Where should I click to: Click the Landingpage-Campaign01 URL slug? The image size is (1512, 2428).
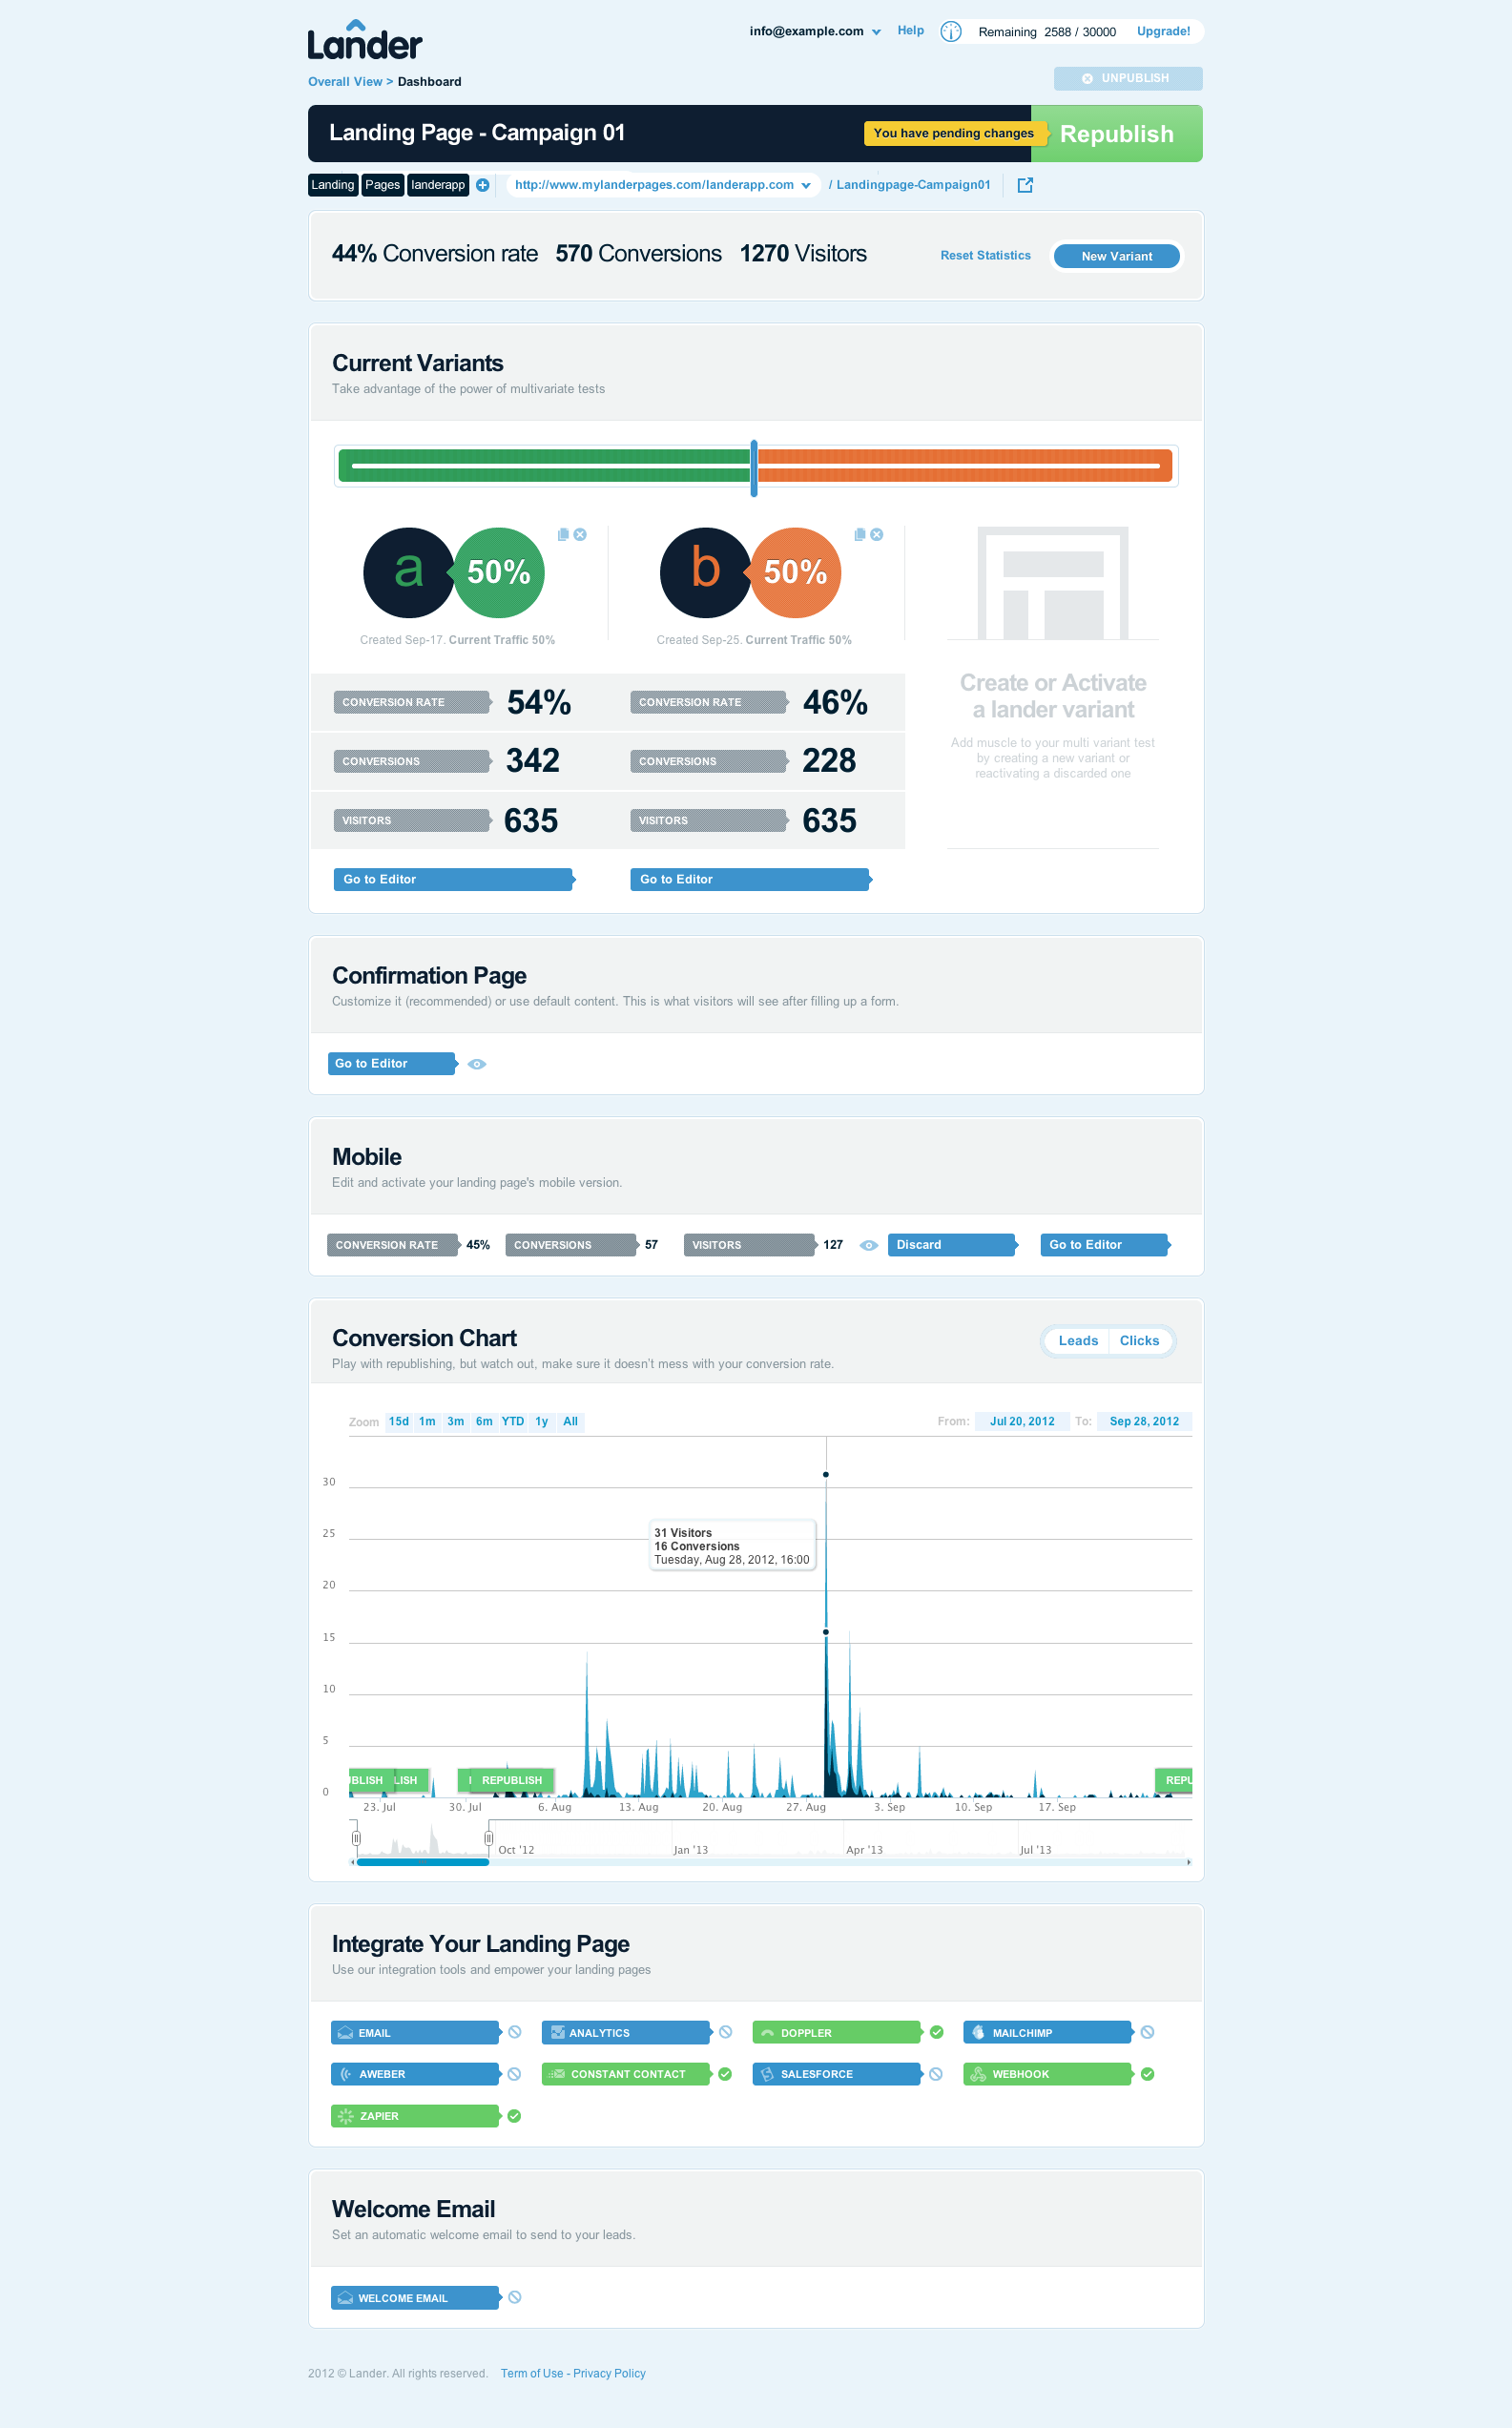point(913,185)
